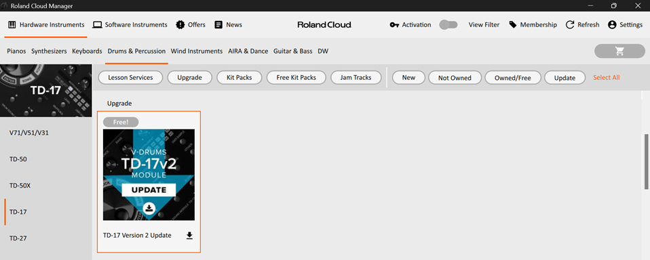650x260 pixels.
Task: Refresh the content list
Action: tap(582, 25)
